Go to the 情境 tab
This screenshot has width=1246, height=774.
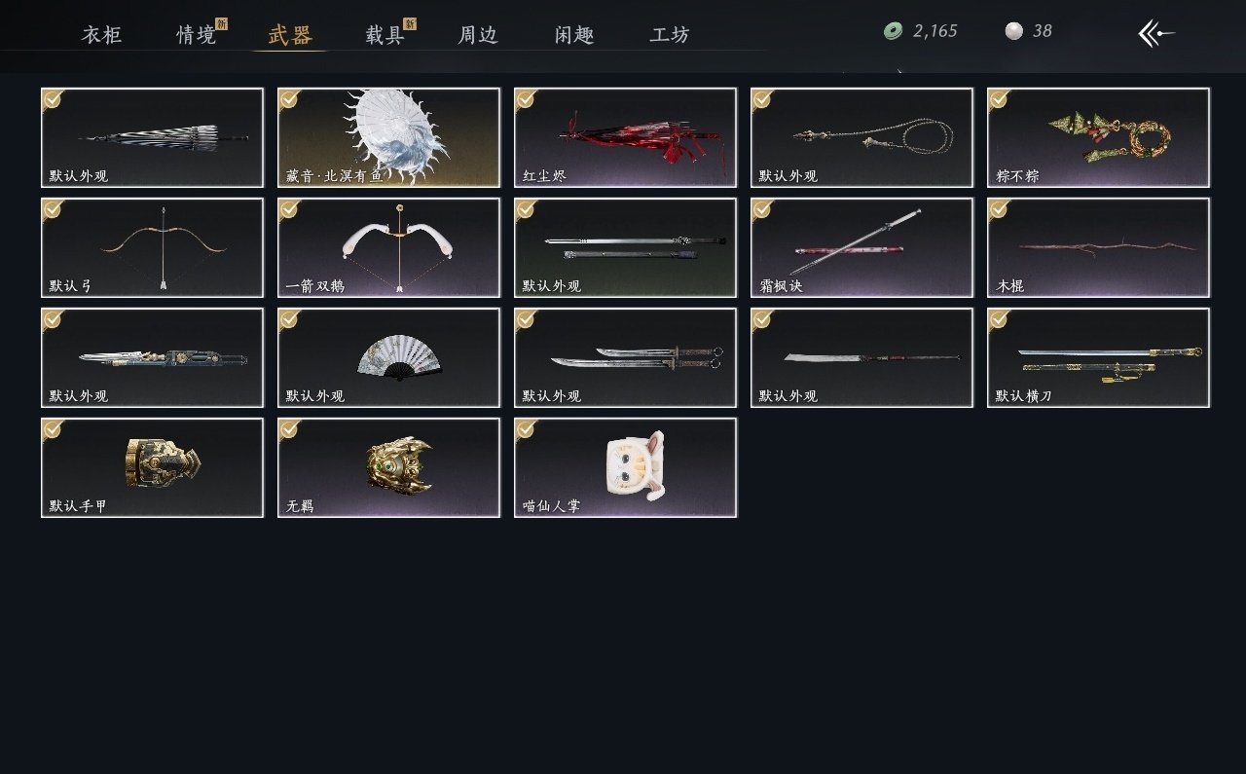tap(196, 35)
